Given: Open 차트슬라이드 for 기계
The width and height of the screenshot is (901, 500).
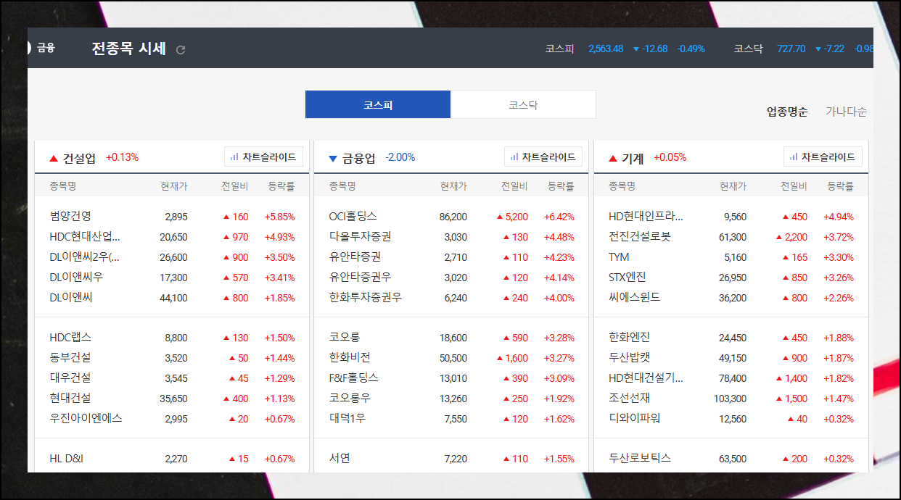Looking at the screenshot, I should point(823,157).
